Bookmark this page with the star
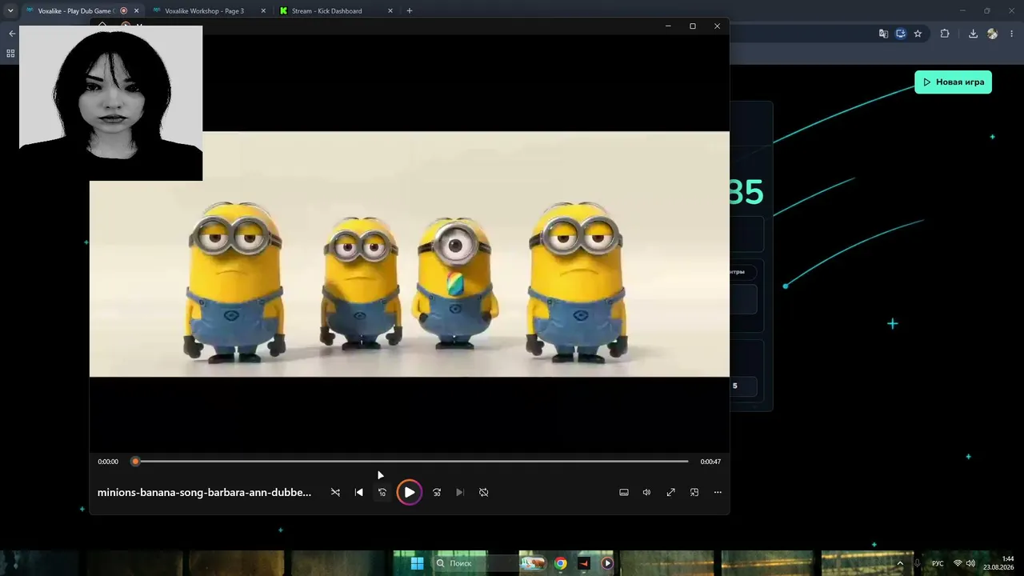 918,34
